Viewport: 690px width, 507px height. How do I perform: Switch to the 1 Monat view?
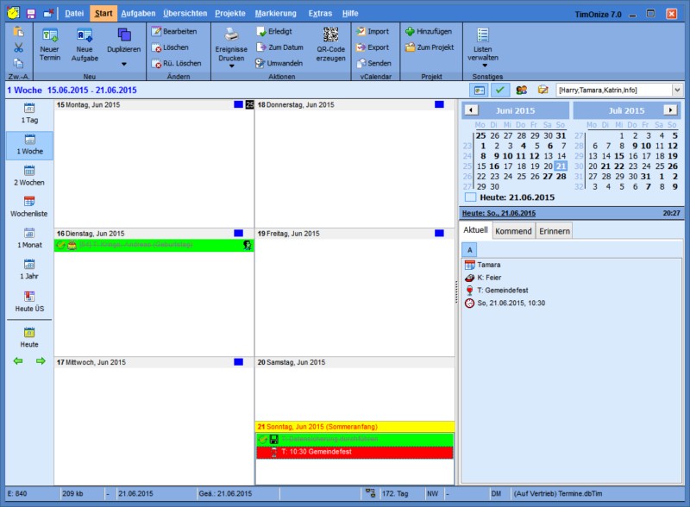point(29,238)
